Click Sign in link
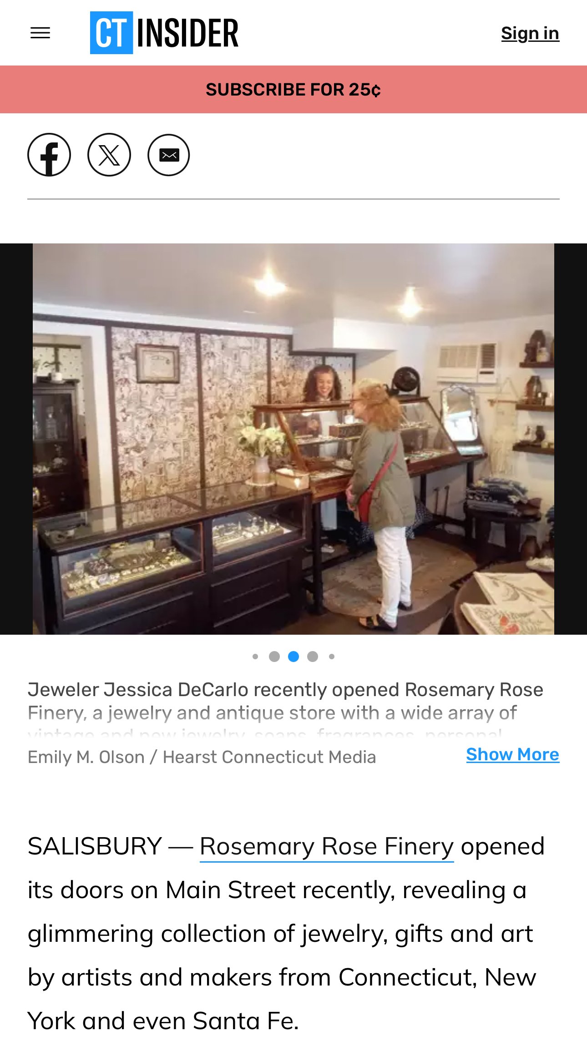Image resolution: width=587 pixels, height=1041 pixels. pyautogui.click(x=530, y=33)
